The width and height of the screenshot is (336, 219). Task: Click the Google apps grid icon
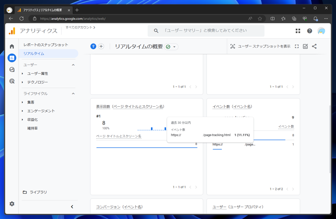298,31
